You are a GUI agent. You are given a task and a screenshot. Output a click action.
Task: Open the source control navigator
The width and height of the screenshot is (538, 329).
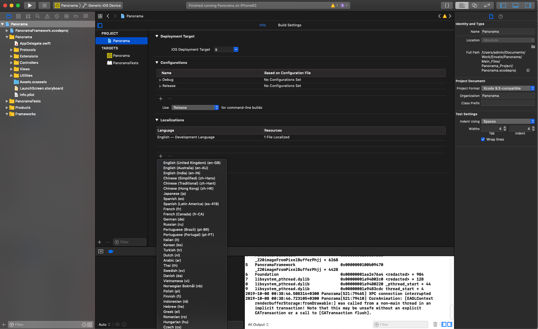click(x=18, y=16)
